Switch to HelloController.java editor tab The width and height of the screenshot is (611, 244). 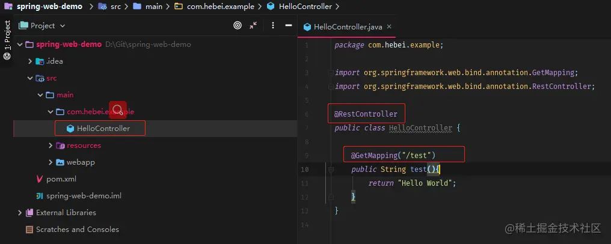pos(348,27)
